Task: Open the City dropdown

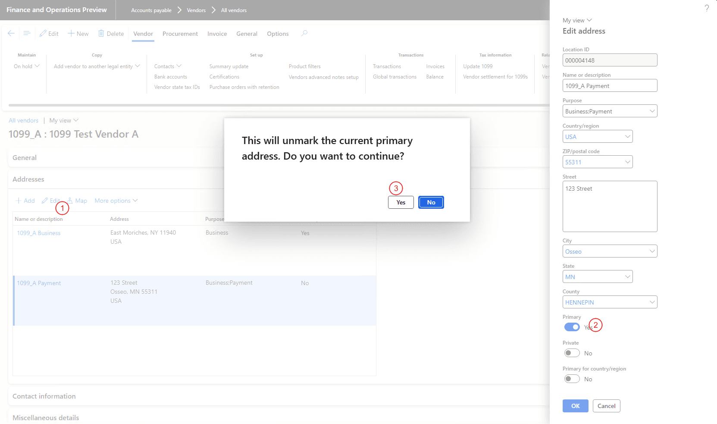Action: point(652,251)
